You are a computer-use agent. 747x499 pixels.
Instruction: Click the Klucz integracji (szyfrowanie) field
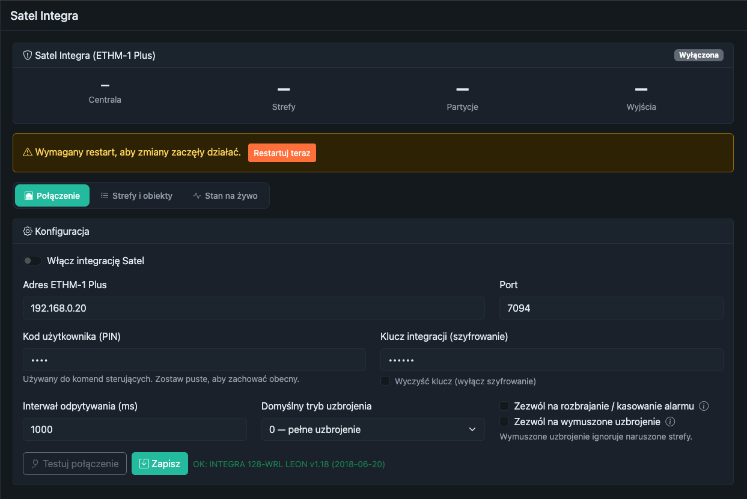[552, 360]
